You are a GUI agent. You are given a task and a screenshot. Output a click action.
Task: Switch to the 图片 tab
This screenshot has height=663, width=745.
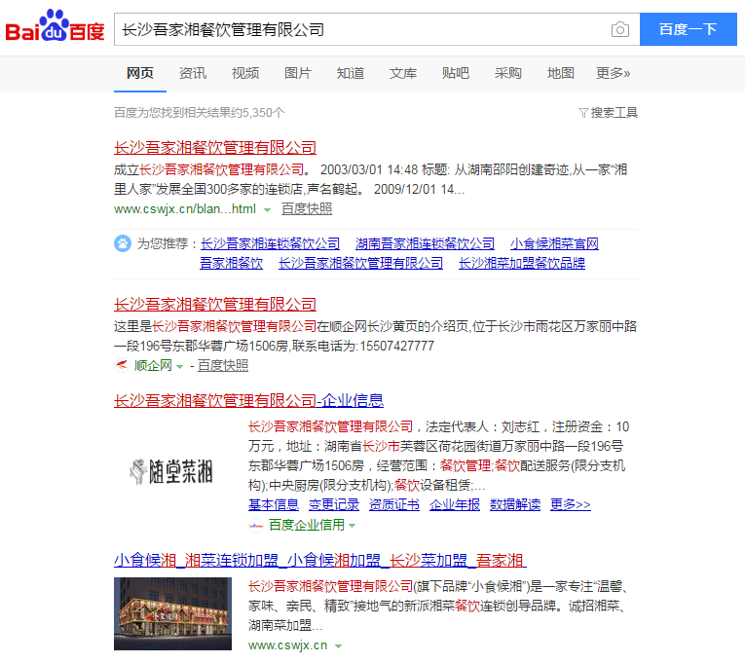click(x=297, y=73)
